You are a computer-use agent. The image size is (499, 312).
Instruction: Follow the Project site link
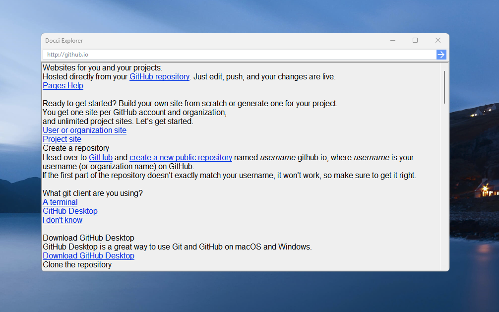pyautogui.click(x=62, y=139)
